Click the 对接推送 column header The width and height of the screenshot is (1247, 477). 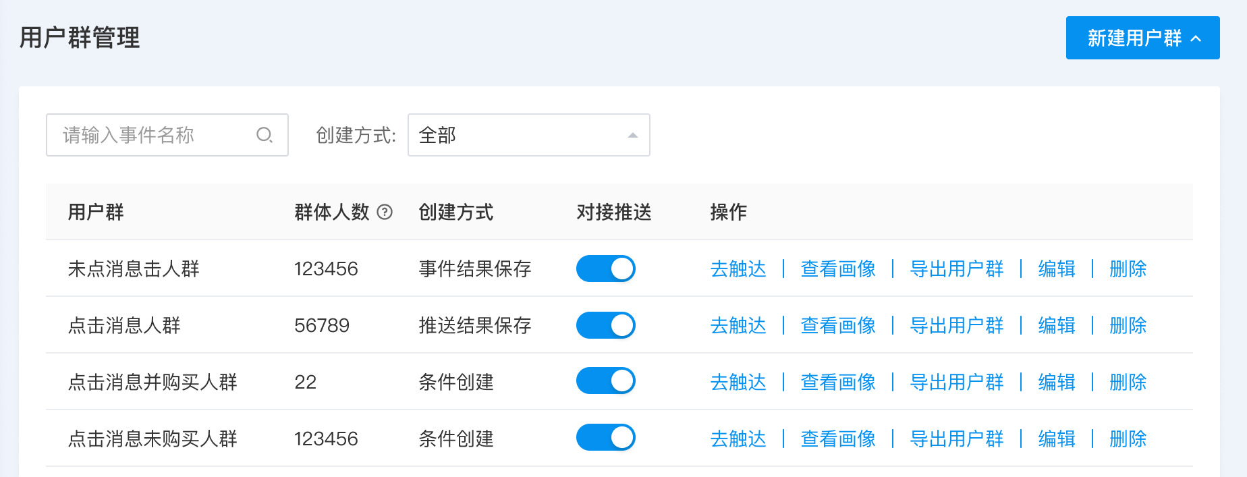(614, 212)
